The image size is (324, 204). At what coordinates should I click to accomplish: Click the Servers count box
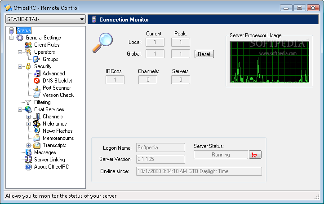[x=180, y=80]
